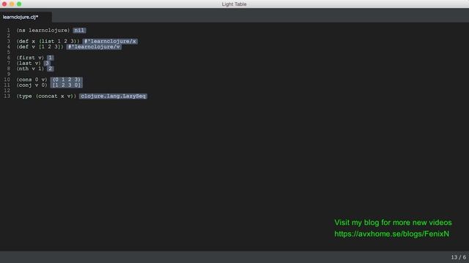The height and width of the screenshot is (263, 469).
Task: Place cursor in (def v [1 2 3])
Action: click(x=40, y=47)
